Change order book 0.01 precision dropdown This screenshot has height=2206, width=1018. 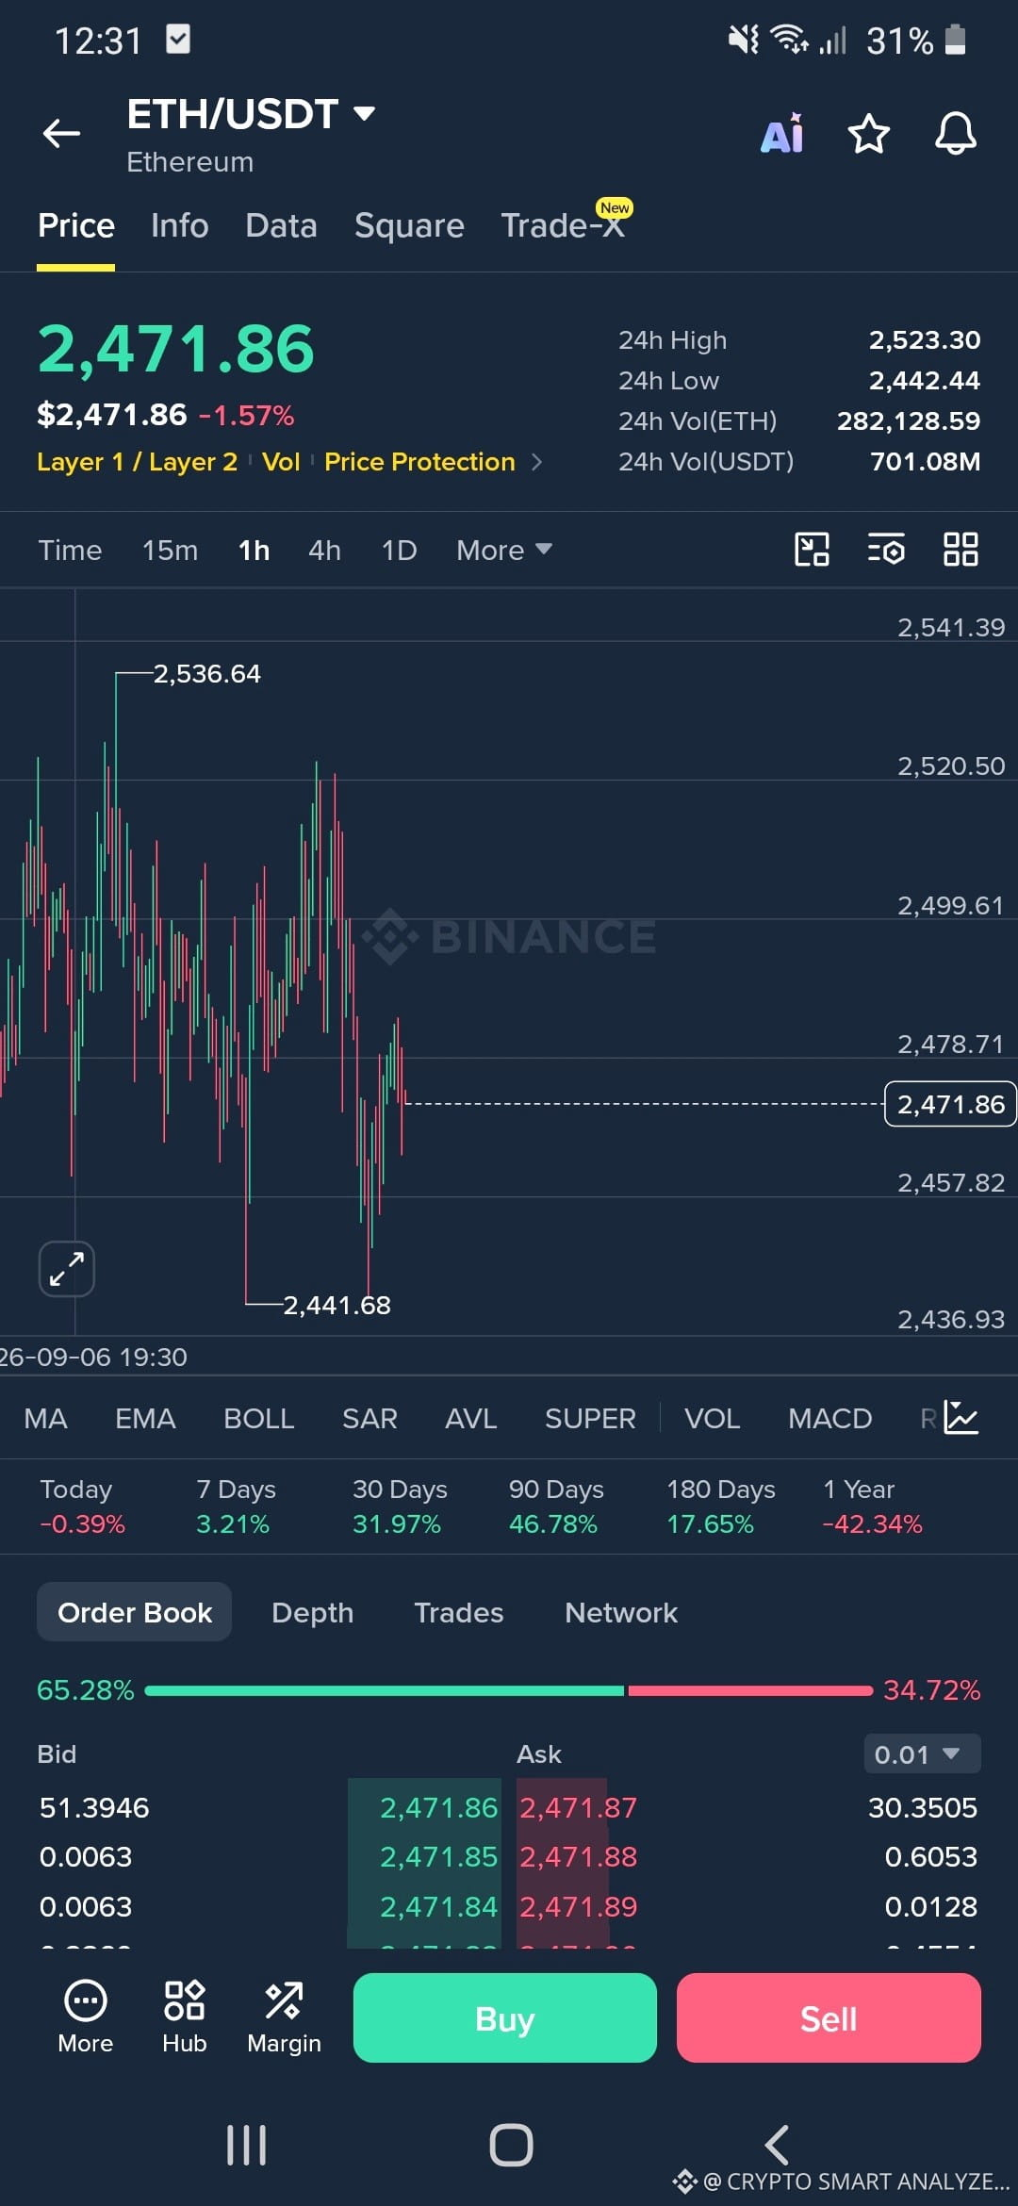[x=922, y=1754]
